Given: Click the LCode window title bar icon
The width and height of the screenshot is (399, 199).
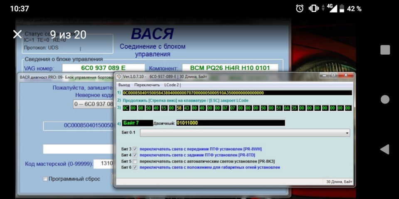Looking at the screenshot, I should (119, 76).
